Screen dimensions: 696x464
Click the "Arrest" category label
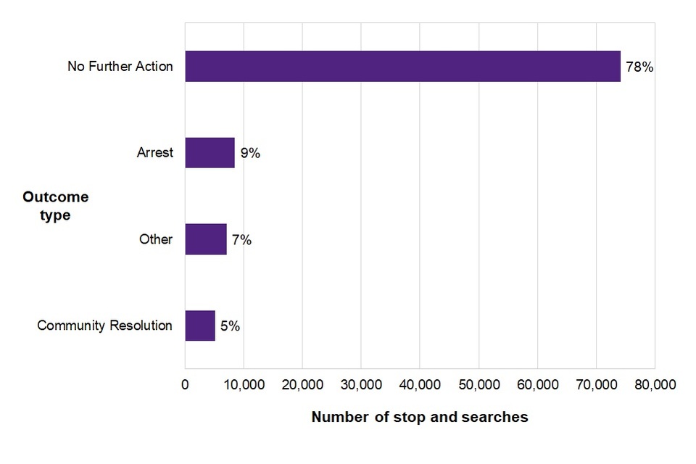click(x=155, y=153)
